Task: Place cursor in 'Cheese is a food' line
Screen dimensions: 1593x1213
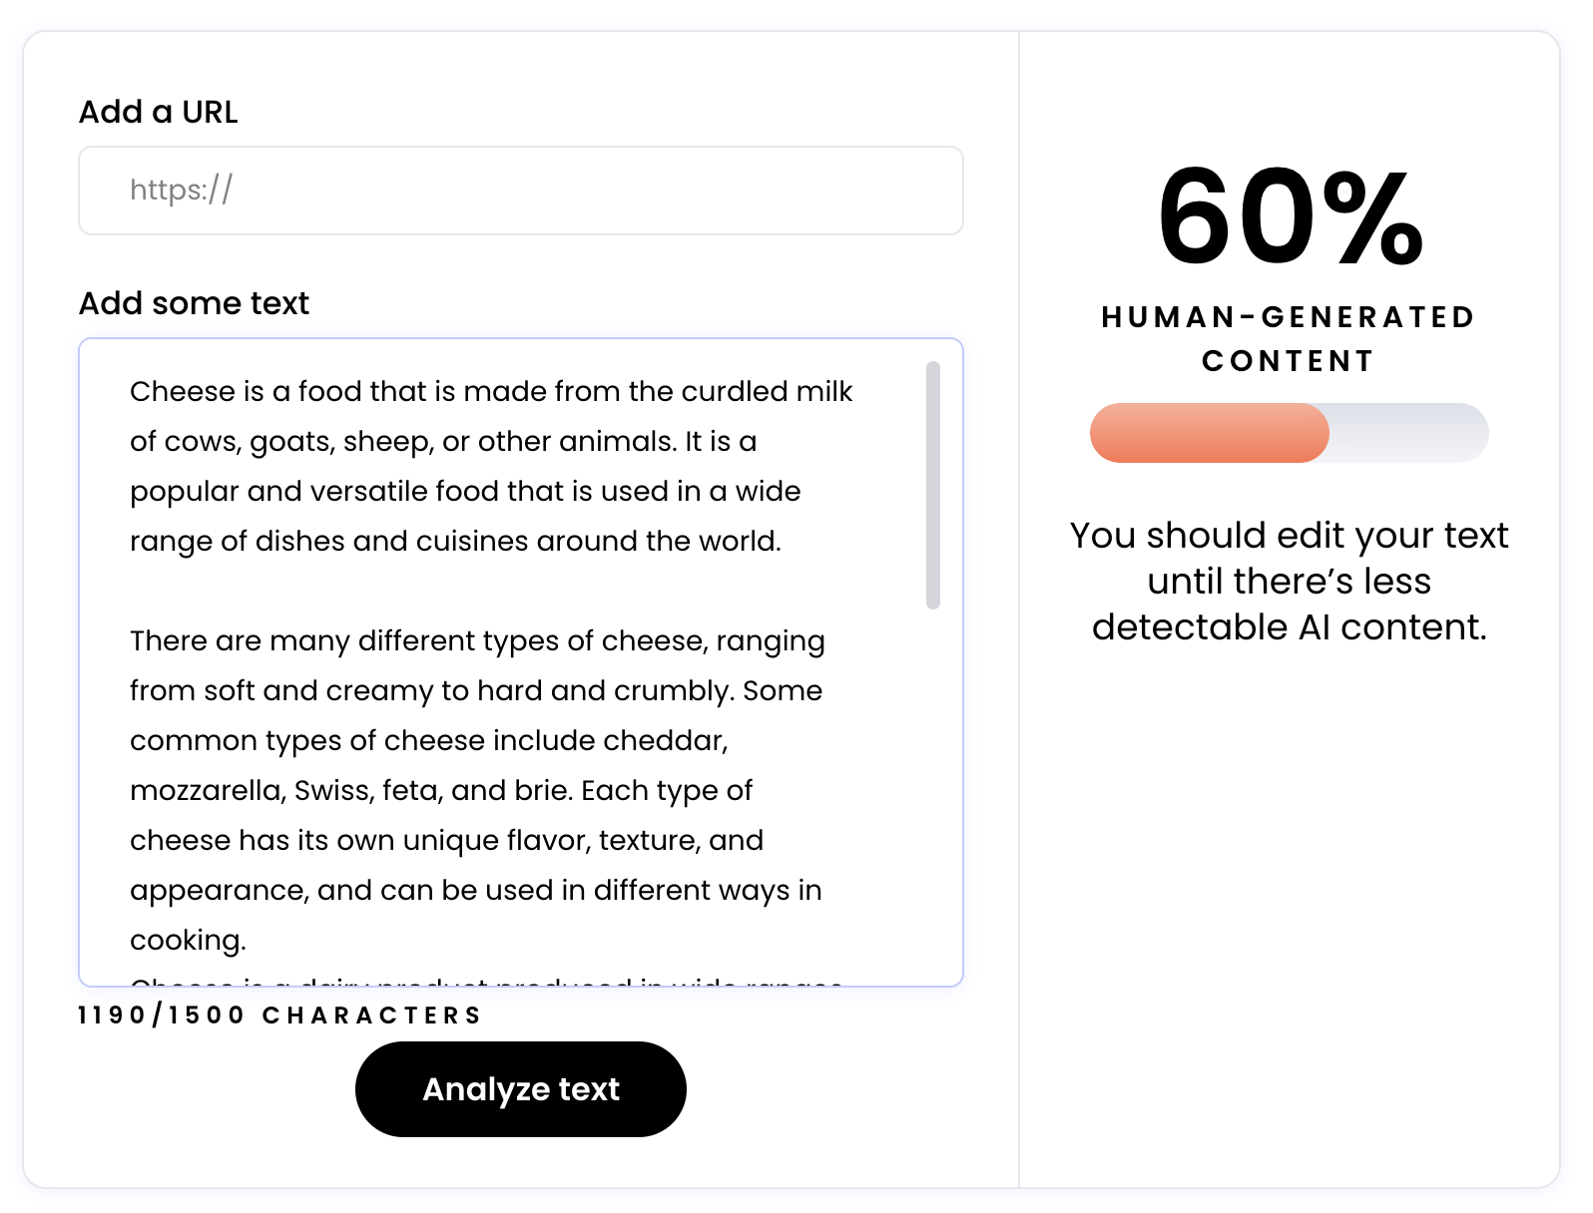Action: [x=490, y=391]
